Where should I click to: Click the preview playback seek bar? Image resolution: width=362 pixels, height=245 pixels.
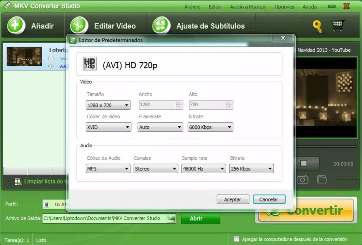326,146
